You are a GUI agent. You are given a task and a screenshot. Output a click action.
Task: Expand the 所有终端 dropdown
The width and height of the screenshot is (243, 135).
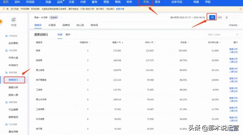point(234,25)
